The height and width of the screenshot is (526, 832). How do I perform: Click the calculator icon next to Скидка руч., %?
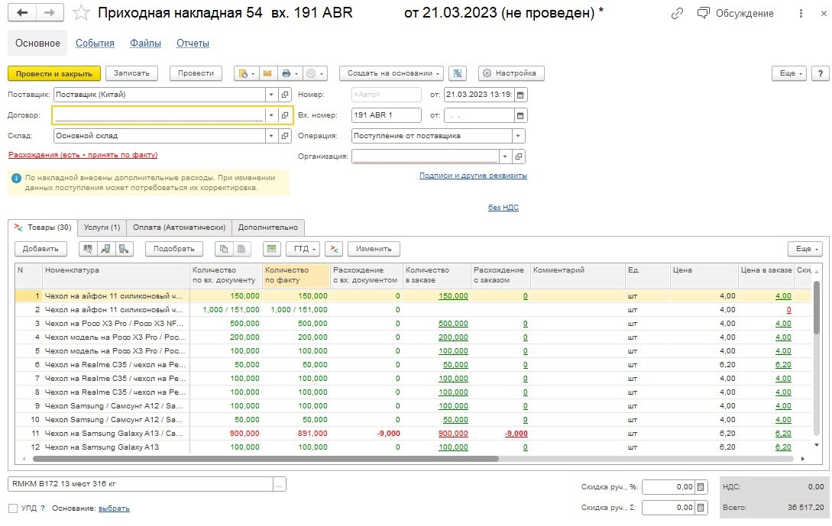pos(702,487)
